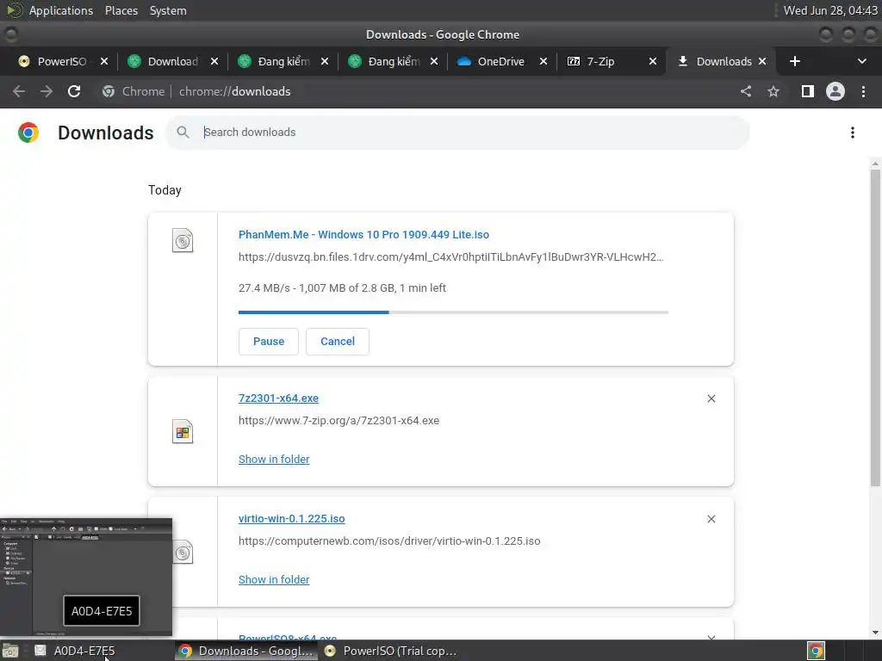Close the OneDrive tab
Screen dimensions: 882x661
click(x=543, y=61)
